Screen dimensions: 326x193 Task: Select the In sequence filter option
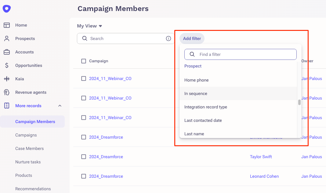[196, 93]
